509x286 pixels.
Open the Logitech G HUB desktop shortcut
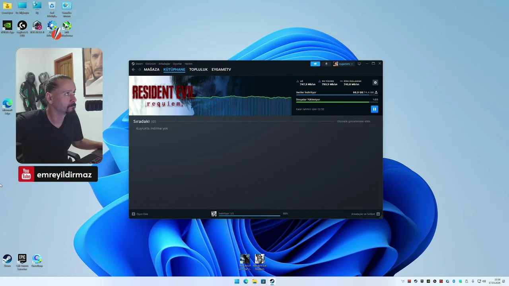tap(22, 29)
